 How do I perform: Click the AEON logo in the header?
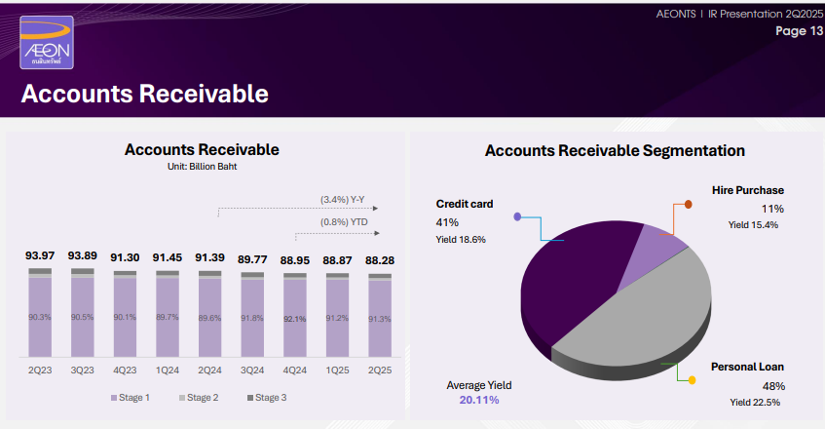pos(47,43)
